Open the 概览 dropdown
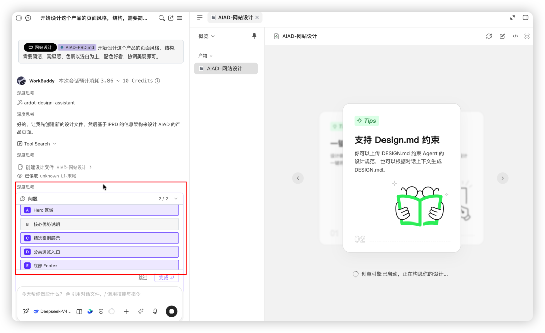Screen dimensions: 545x333 coord(206,36)
